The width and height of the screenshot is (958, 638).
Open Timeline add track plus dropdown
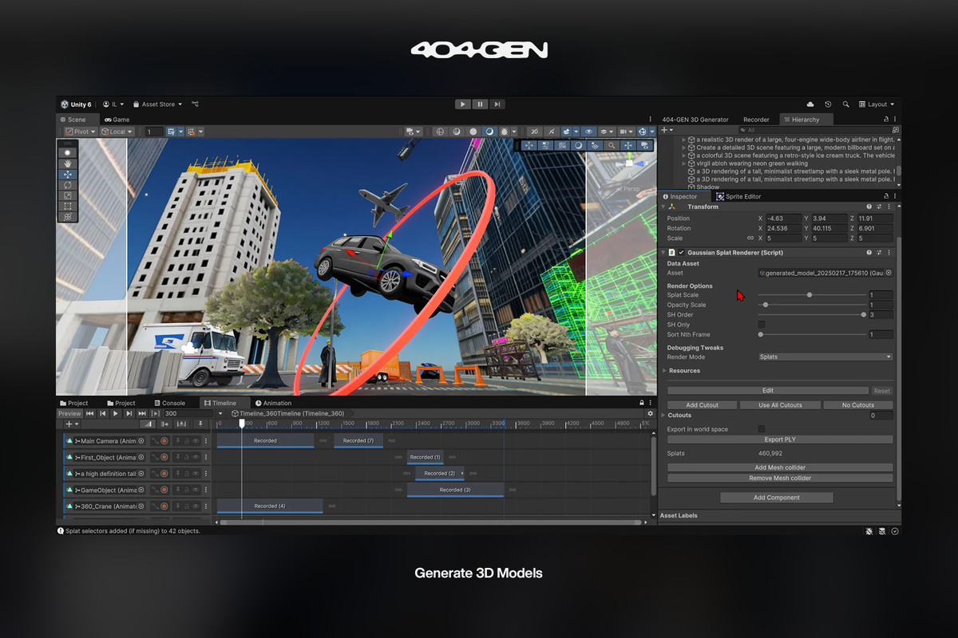(71, 424)
